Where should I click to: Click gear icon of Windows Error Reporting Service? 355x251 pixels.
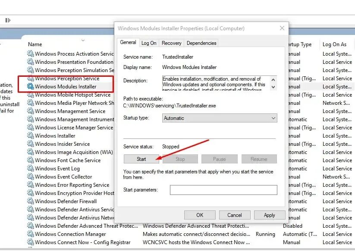point(30,185)
